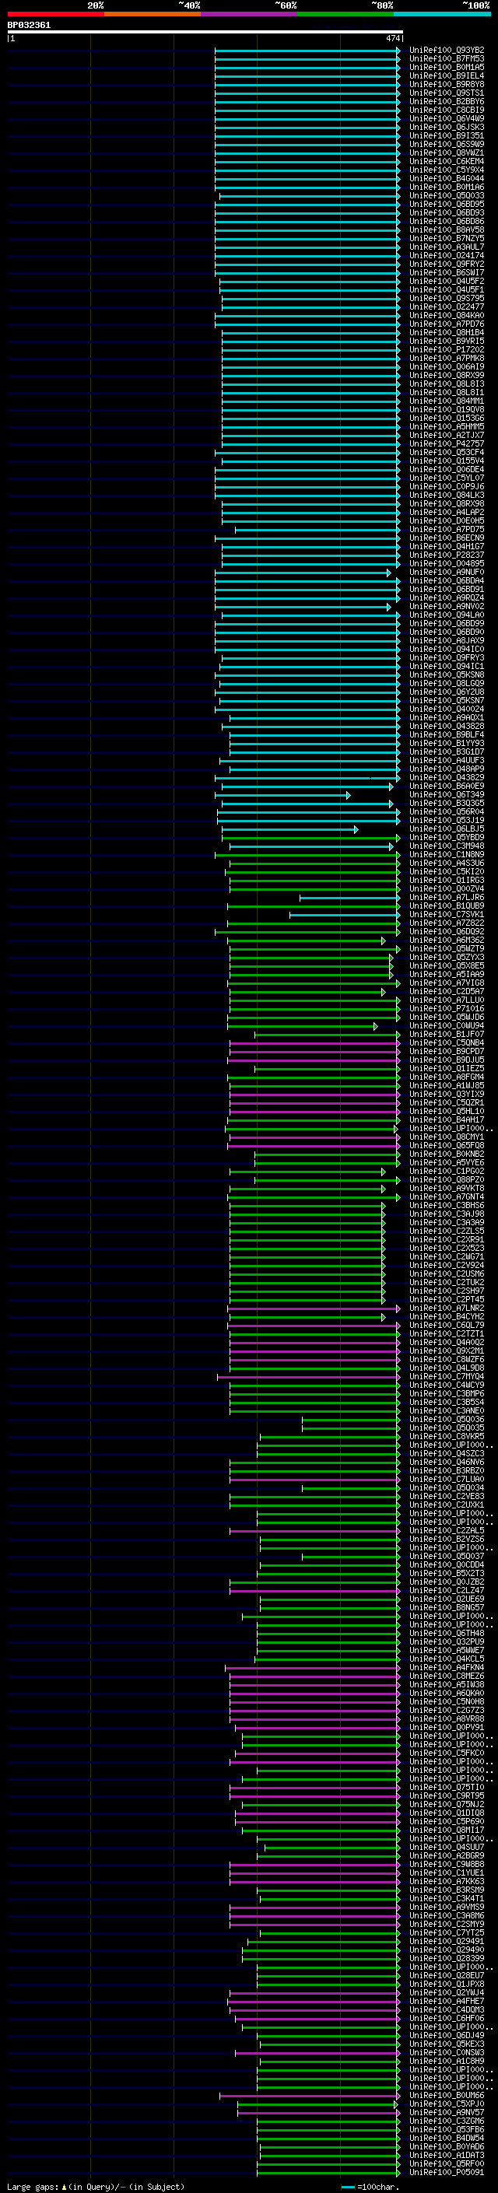Select hit UniRef100_C3M948
The width and height of the screenshot is (498, 2193).
point(446,846)
